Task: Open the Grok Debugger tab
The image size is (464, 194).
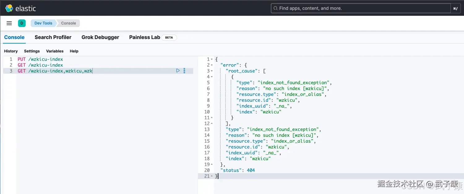Action: pyautogui.click(x=100, y=37)
